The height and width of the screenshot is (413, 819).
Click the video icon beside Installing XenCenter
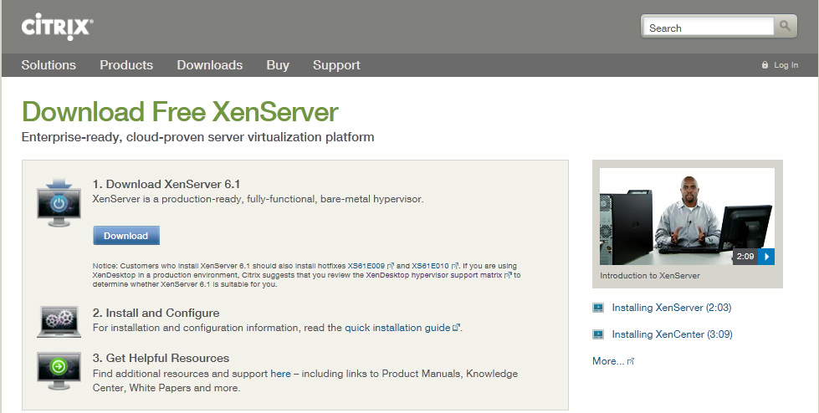[x=598, y=334]
